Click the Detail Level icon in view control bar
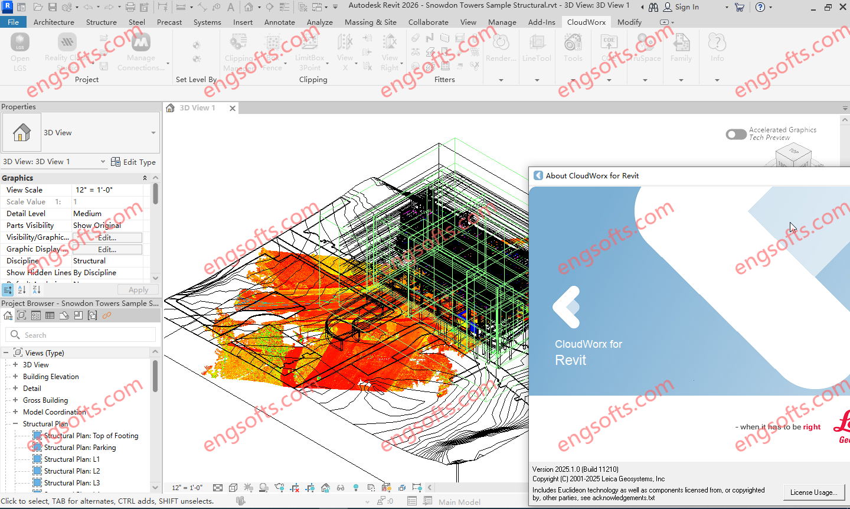The height and width of the screenshot is (509, 850). [218, 488]
